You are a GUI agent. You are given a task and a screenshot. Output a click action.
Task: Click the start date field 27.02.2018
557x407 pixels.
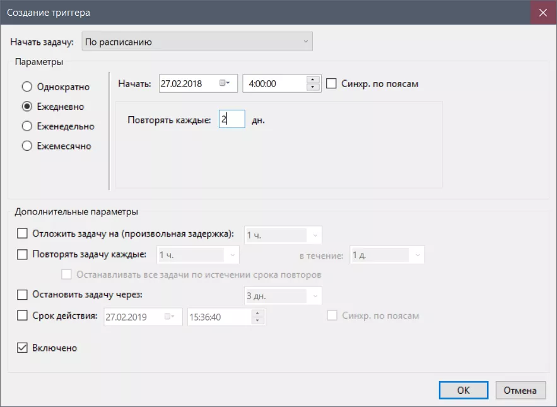click(187, 83)
